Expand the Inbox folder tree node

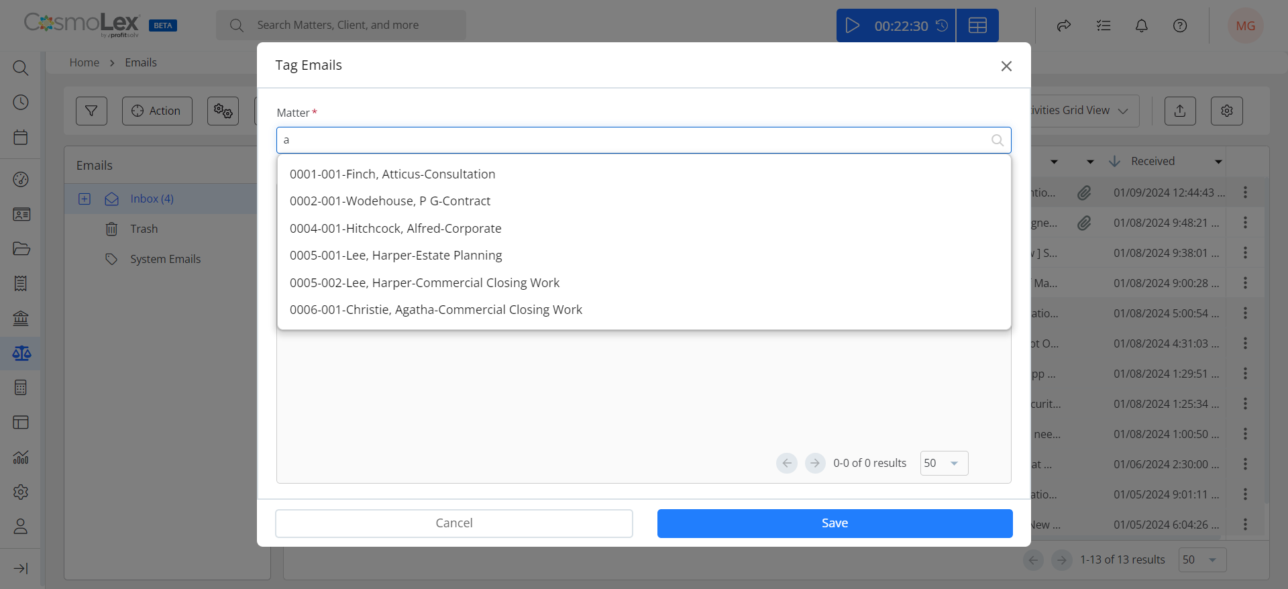(x=85, y=199)
